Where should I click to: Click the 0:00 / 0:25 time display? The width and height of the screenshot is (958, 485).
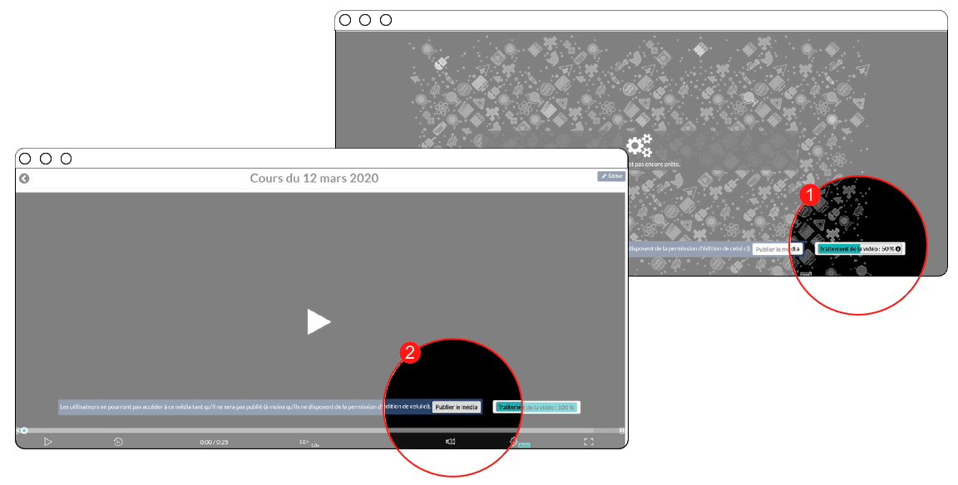tap(214, 443)
